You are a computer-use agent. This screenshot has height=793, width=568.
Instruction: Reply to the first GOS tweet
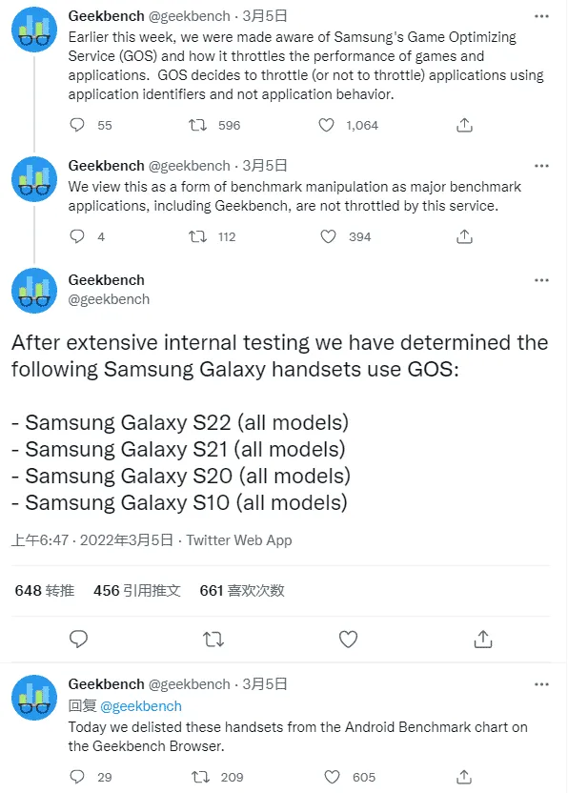76,125
